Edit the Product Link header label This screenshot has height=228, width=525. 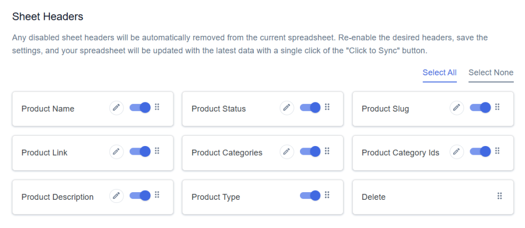click(x=116, y=152)
